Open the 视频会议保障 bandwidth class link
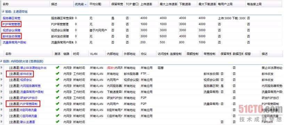The image size is (285, 125). coord(11,30)
